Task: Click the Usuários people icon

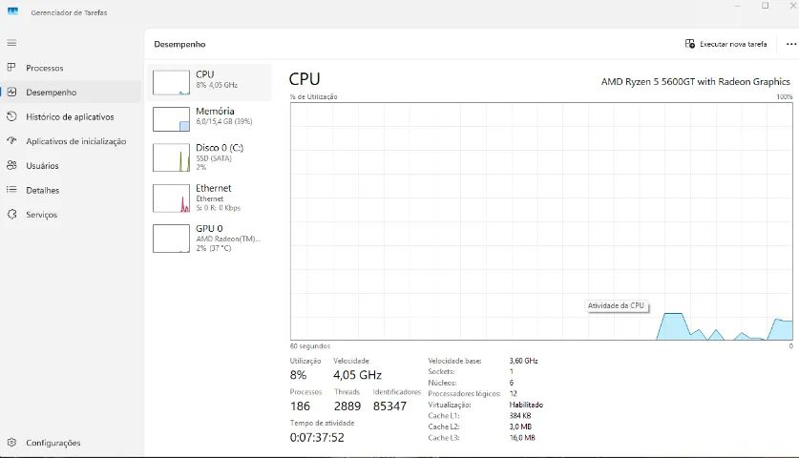Action: [x=11, y=166]
